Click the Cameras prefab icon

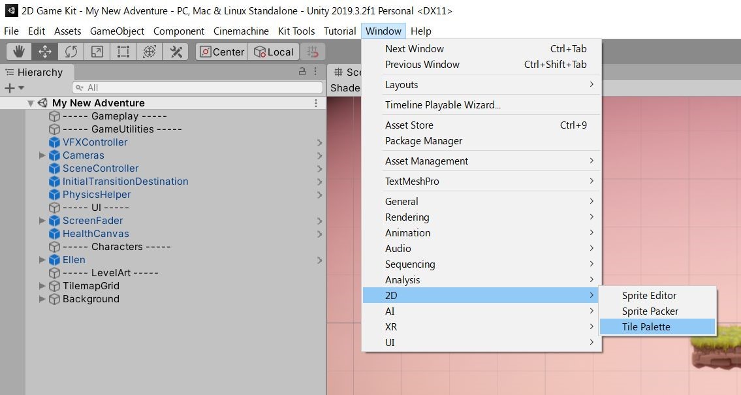pos(54,155)
